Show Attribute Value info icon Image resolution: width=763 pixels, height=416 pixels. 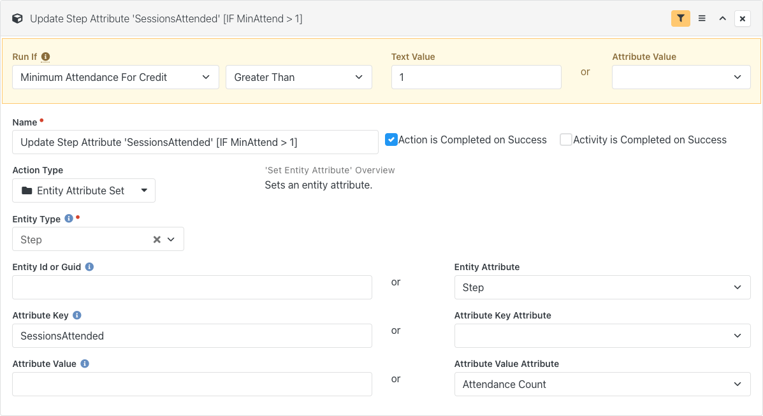click(85, 364)
